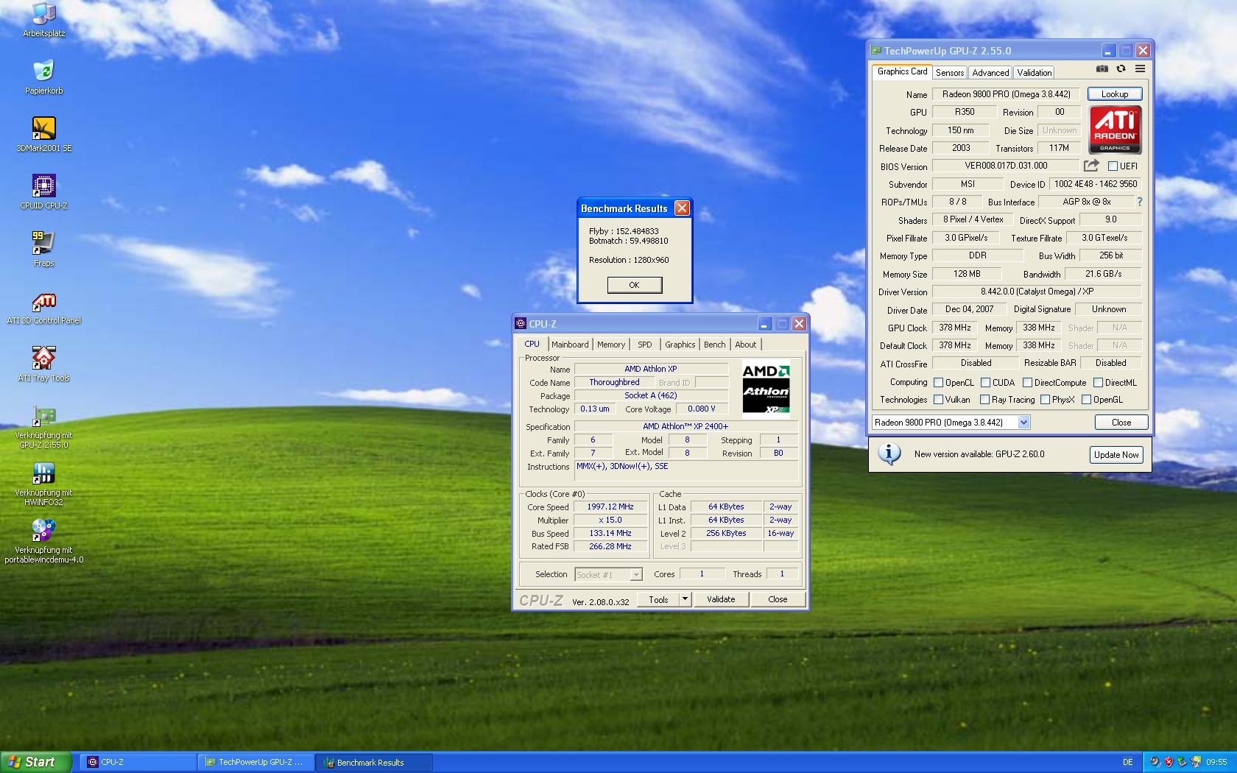Image resolution: width=1237 pixels, height=773 pixels.
Task: Click the first system tray icon
Action: point(1155,762)
